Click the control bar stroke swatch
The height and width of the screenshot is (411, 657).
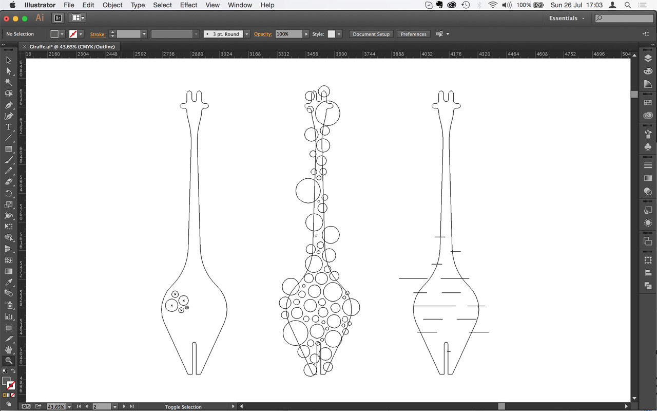click(73, 34)
